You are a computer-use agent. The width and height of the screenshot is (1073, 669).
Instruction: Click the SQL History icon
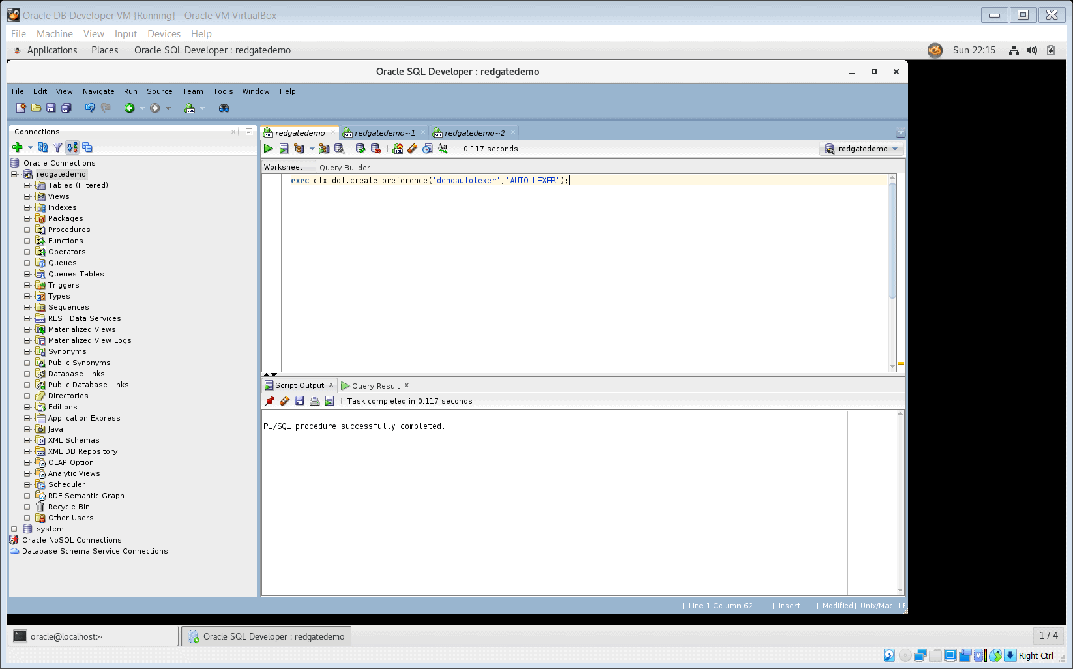(427, 149)
